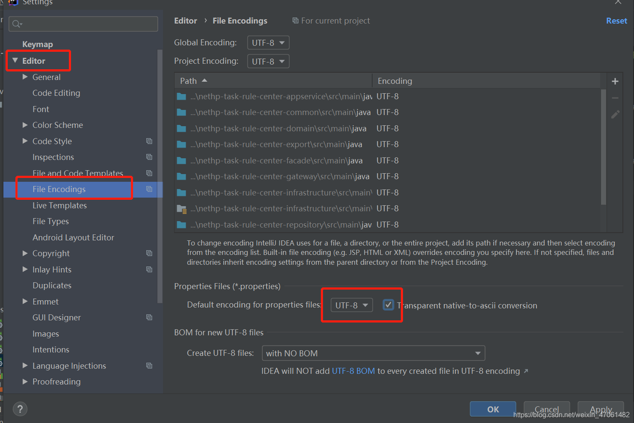Expand the Emmet tree node
This screenshot has width=634, height=423.
(25, 301)
